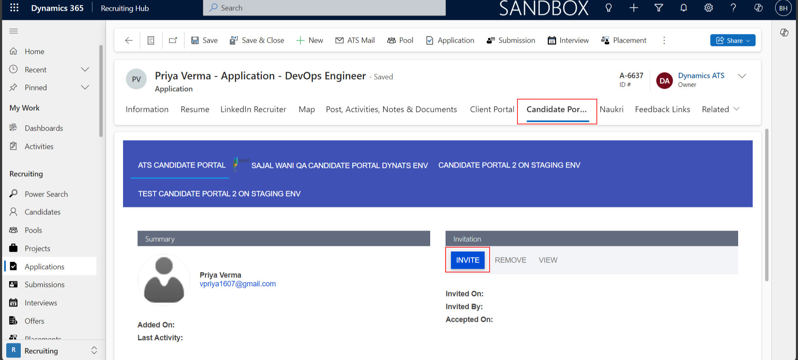Select CANDIDATE PORTAL 2 ON STAGING ENV
Viewport: 798px width, 360px height.
tap(509, 165)
